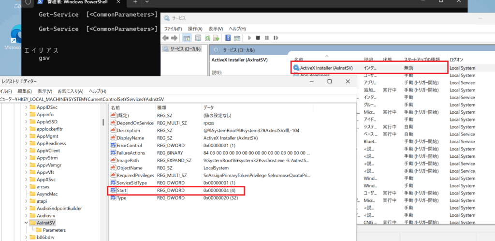Viewport: 495px width, 241px height.
Task: Click the blue Help icon in Services toolbar
Action: (x=228, y=38)
